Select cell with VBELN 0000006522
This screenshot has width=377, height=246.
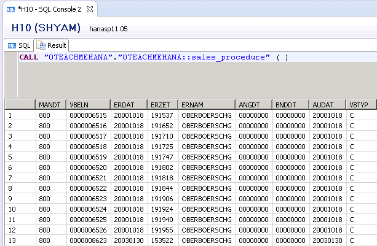tap(88, 188)
